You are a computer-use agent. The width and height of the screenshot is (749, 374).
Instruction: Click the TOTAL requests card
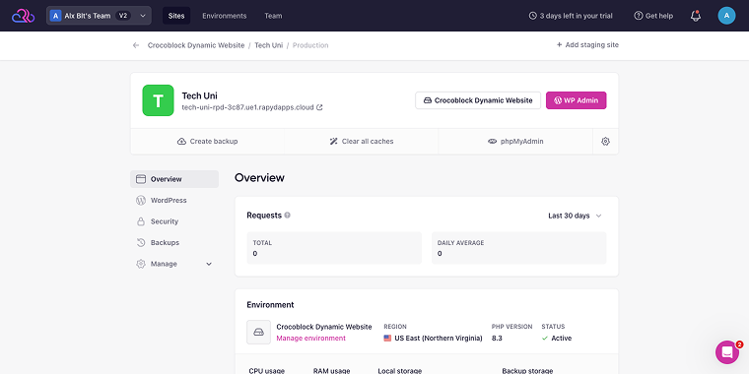tap(334, 248)
